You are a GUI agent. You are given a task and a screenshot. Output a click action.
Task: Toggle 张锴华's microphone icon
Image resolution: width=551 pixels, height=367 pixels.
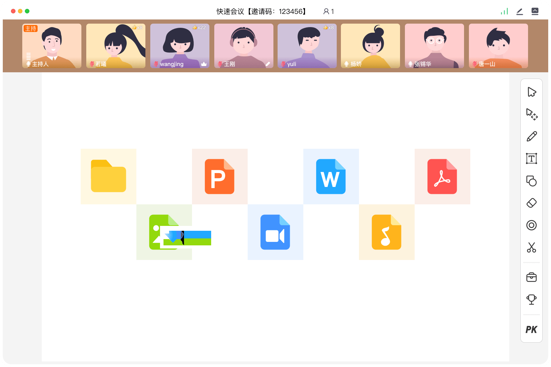point(410,64)
